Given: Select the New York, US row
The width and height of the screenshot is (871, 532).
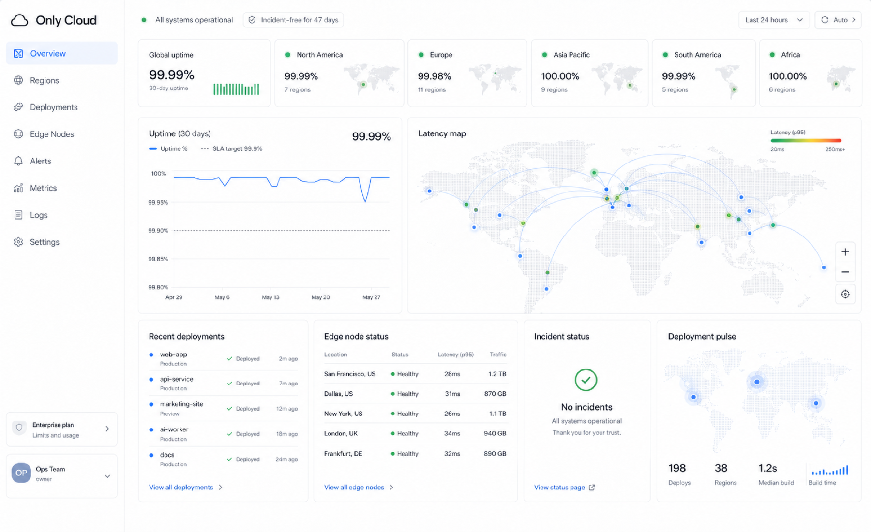Looking at the screenshot, I should click(x=416, y=414).
